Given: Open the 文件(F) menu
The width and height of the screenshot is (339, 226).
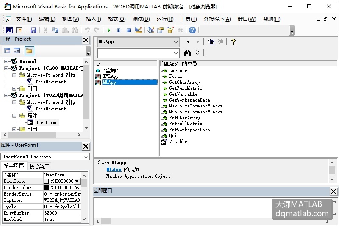Looking at the screenshot, I should click(x=24, y=19).
